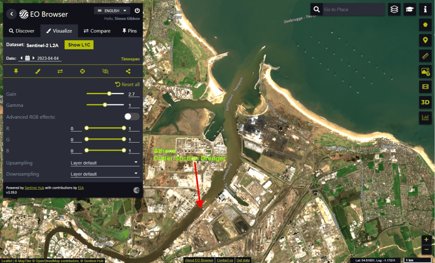Open the ENGLISH language dropdown
The image size is (435, 263).
click(112, 11)
